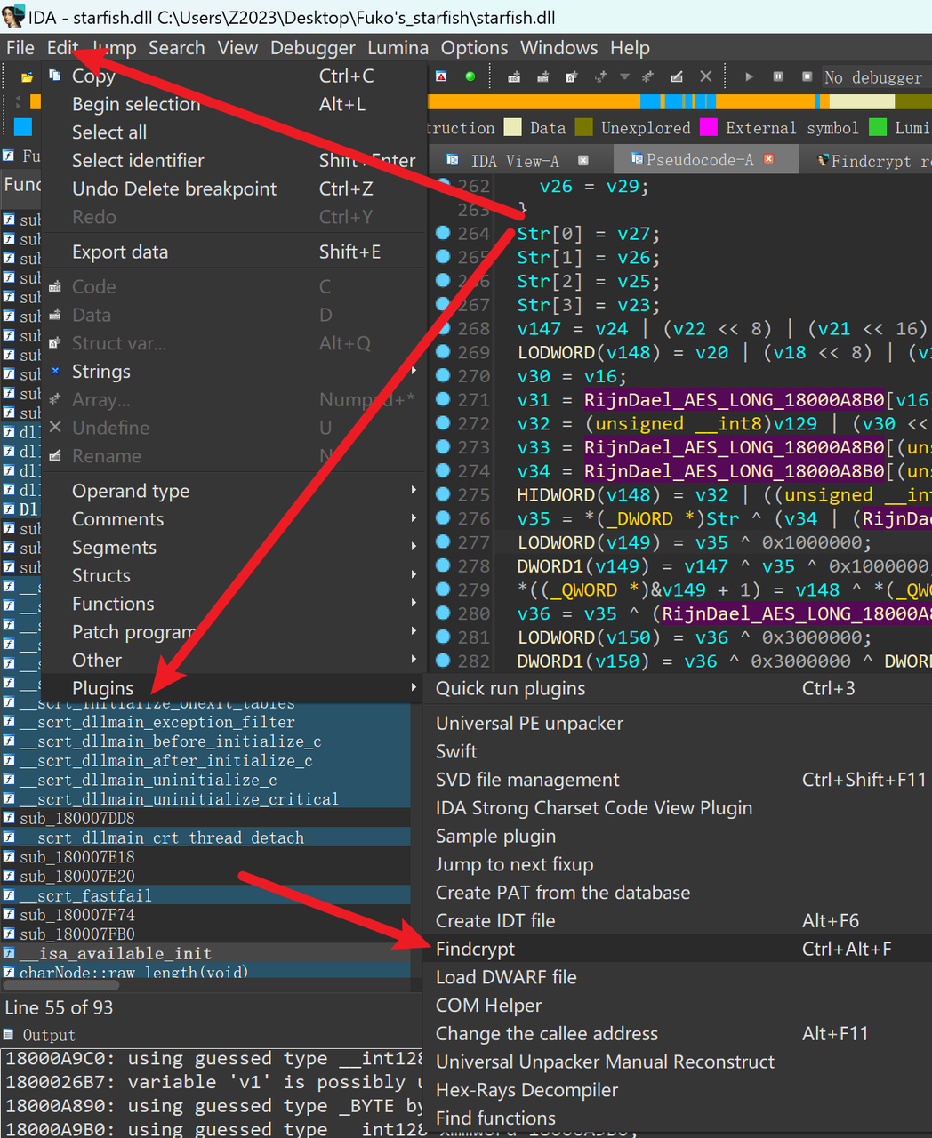Expand the Other submenu arrow
This screenshot has height=1138, width=932.
pyautogui.click(x=414, y=660)
